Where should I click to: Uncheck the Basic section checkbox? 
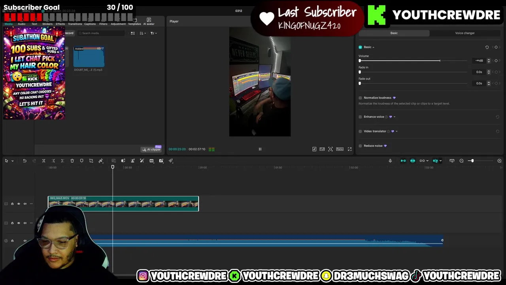[x=360, y=47]
